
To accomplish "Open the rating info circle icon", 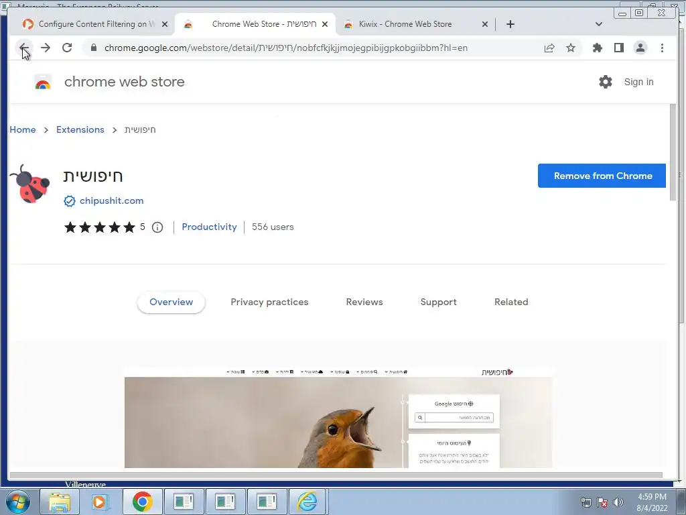I will tap(157, 227).
